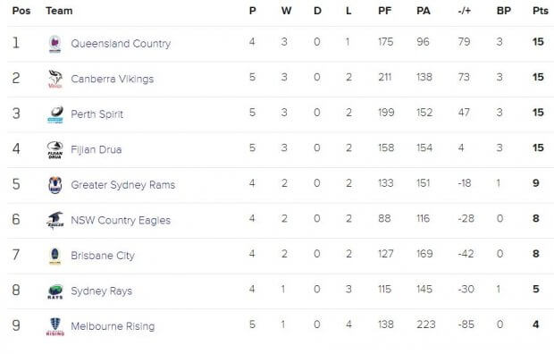Open the Canberra Vikings team link
This screenshot has width=554, height=354.
112,79
